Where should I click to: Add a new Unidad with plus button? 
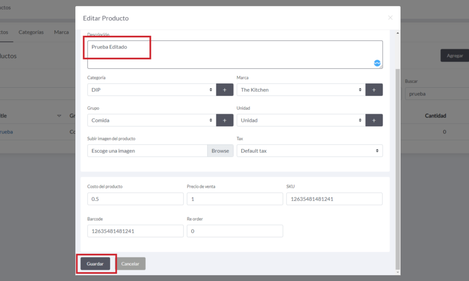(x=374, y=120)
